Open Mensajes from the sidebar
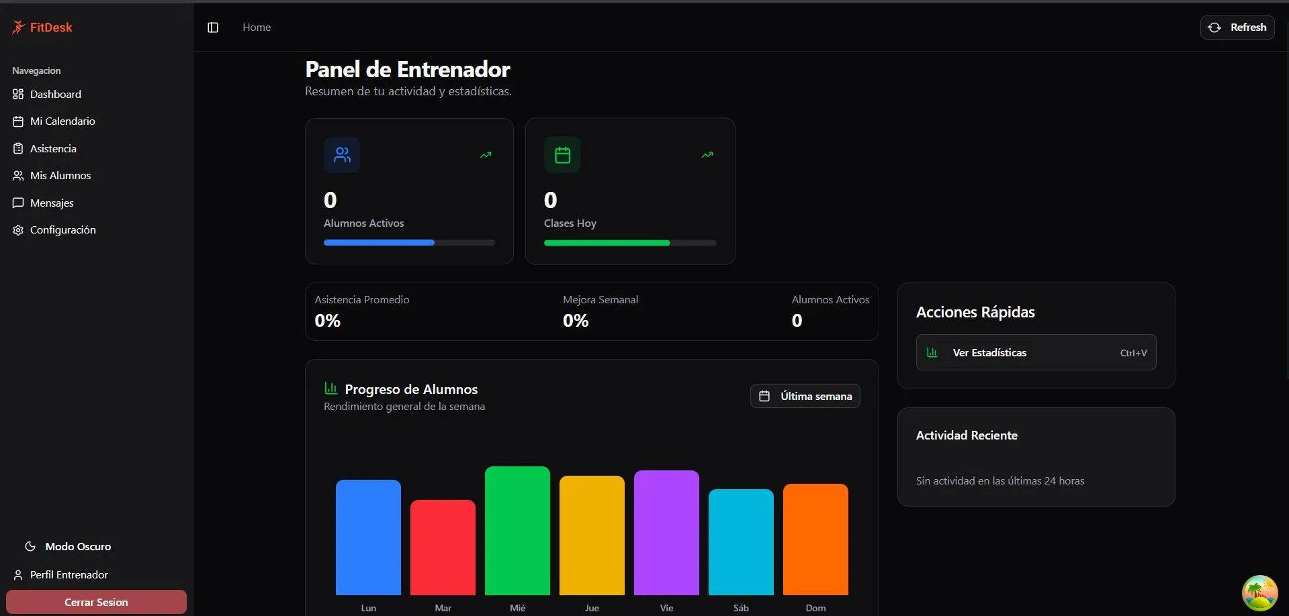The width and height of the screenshot is (1289, 616). click(52, 203)
